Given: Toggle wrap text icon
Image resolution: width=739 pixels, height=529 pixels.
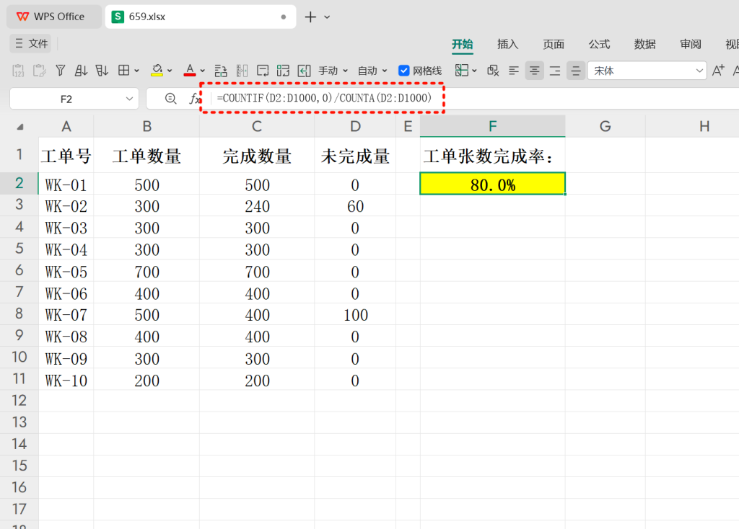Looking at the screenshot, I should [263, 71].
